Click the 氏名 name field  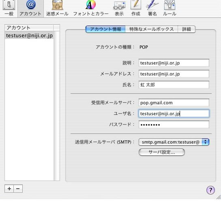click(174, 85)
